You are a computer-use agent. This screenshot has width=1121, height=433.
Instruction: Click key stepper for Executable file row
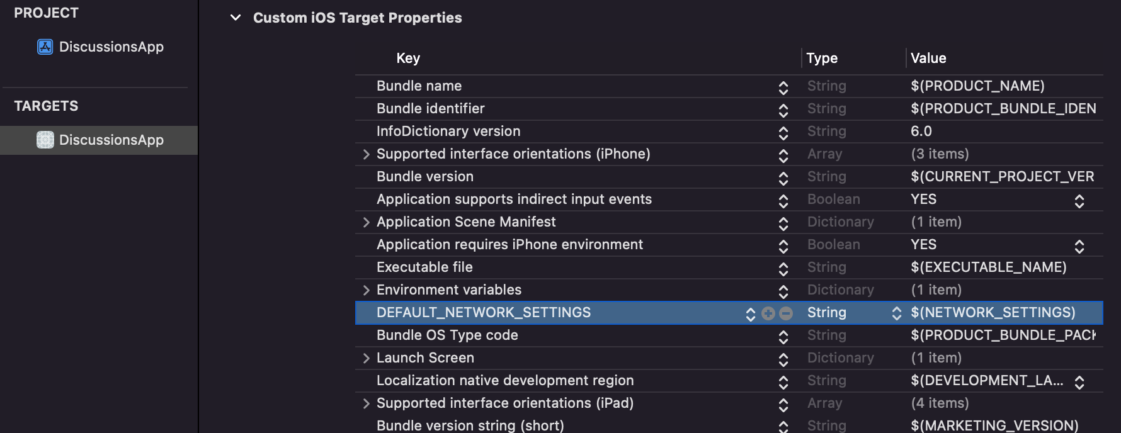[783, 269]
